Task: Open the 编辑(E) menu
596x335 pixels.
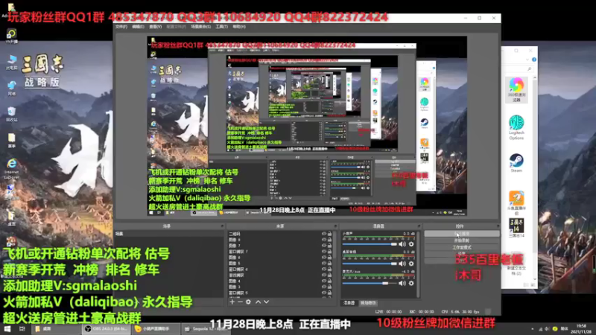Action: tap(138, 27)
